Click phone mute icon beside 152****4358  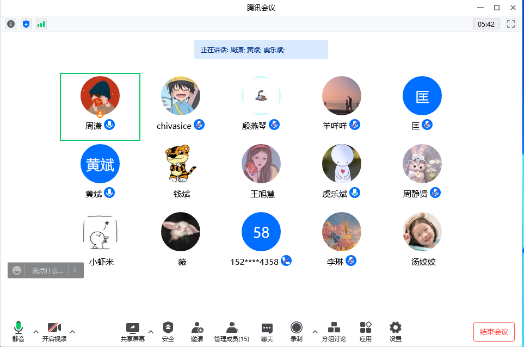tap(286, 260)
